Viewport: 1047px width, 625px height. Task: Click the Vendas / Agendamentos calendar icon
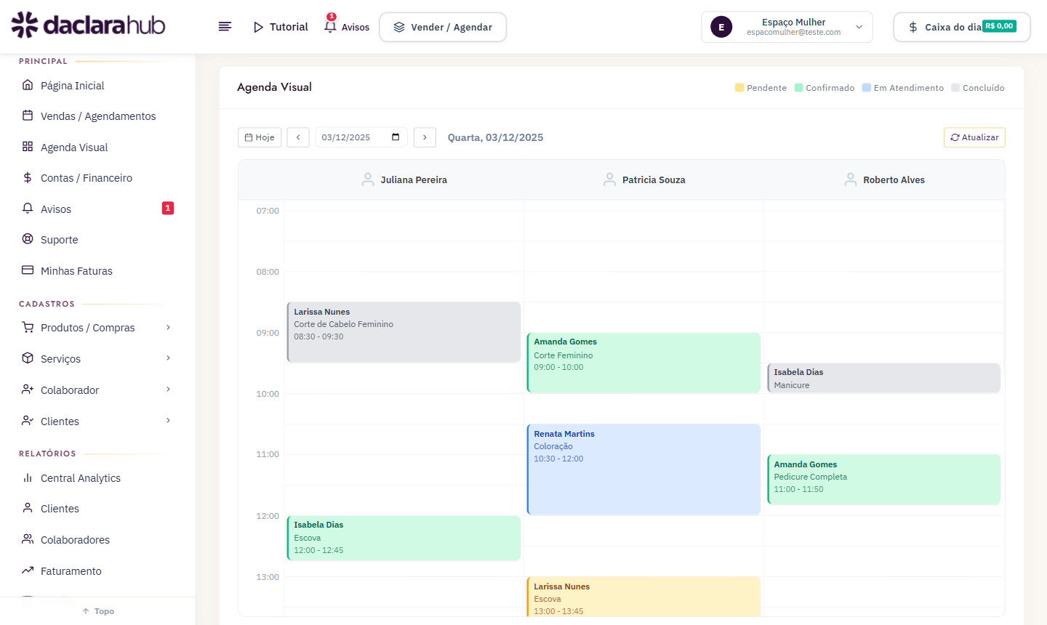(x=28, y=116)
